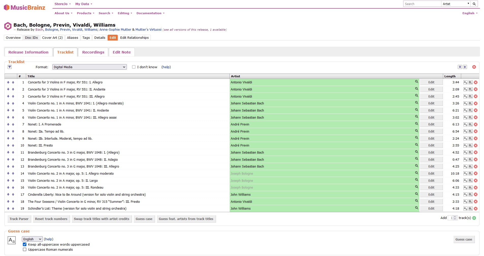
Task: Search artist for track 4 via magnifier
Action: [416, 103]
